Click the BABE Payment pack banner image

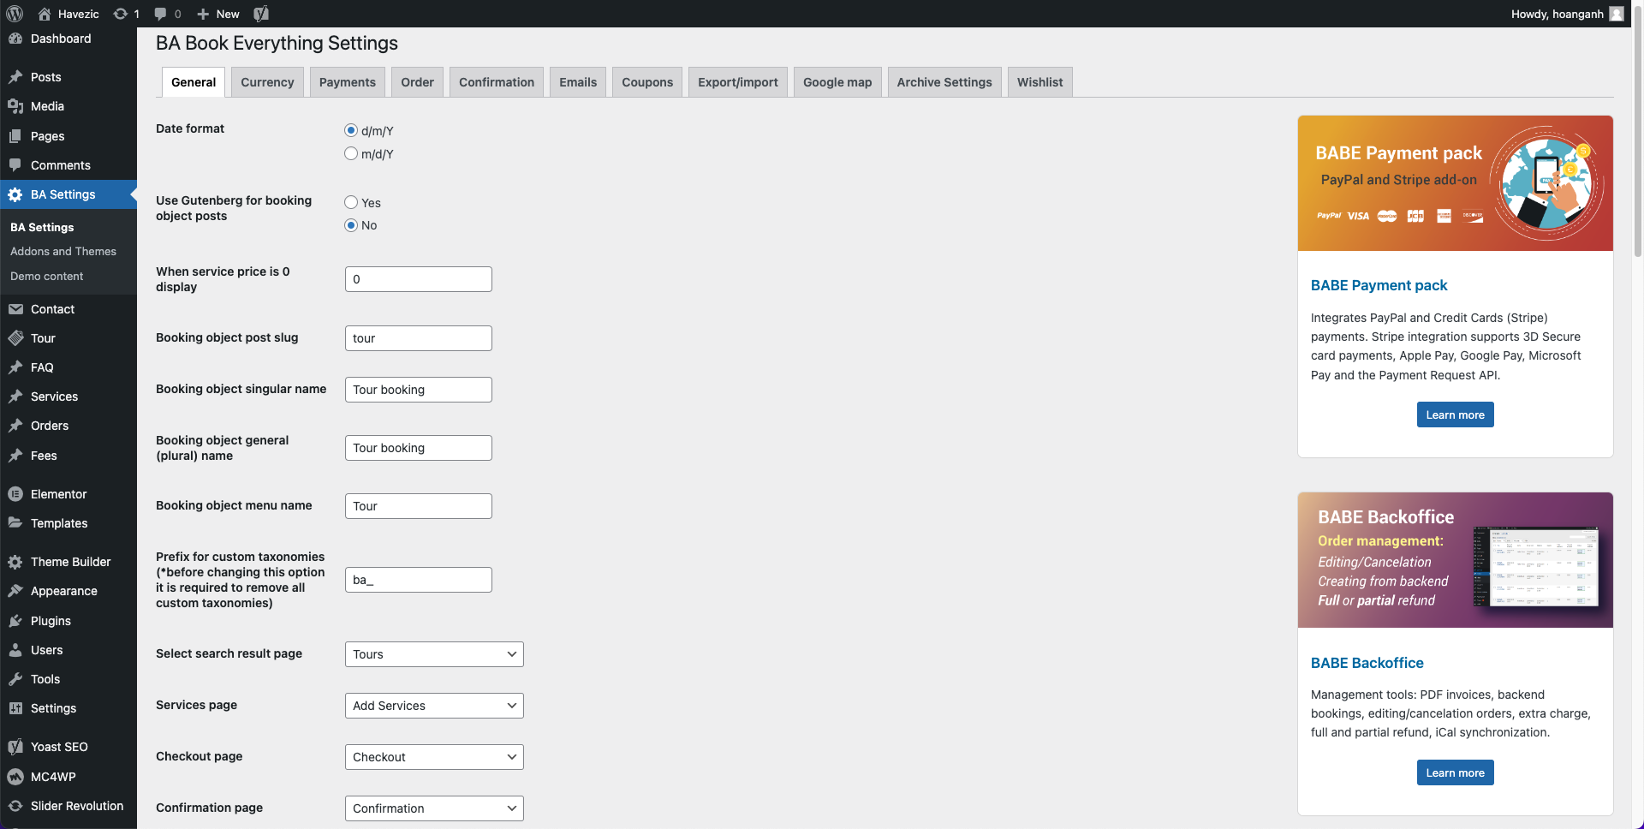[1455, 183]
